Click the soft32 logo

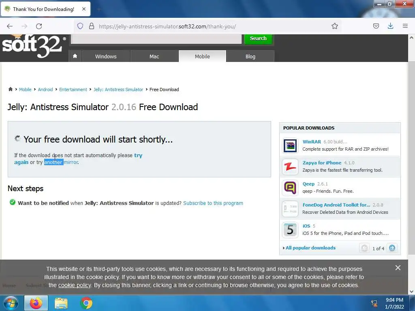[34, 46]
